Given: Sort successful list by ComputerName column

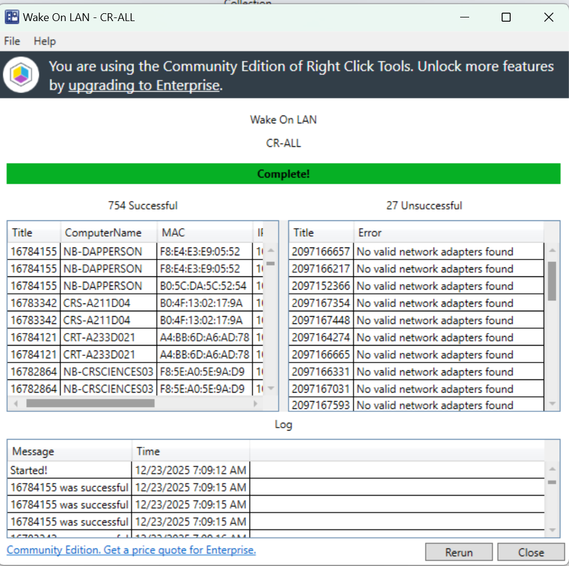Looking at the screenshot, I should [103, 232].
